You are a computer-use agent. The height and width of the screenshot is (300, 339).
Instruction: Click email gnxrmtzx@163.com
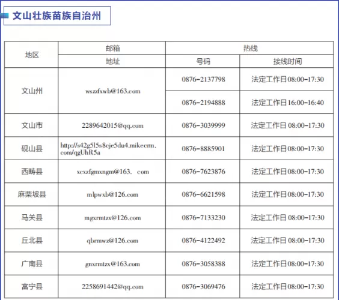(x=112, y=264)
